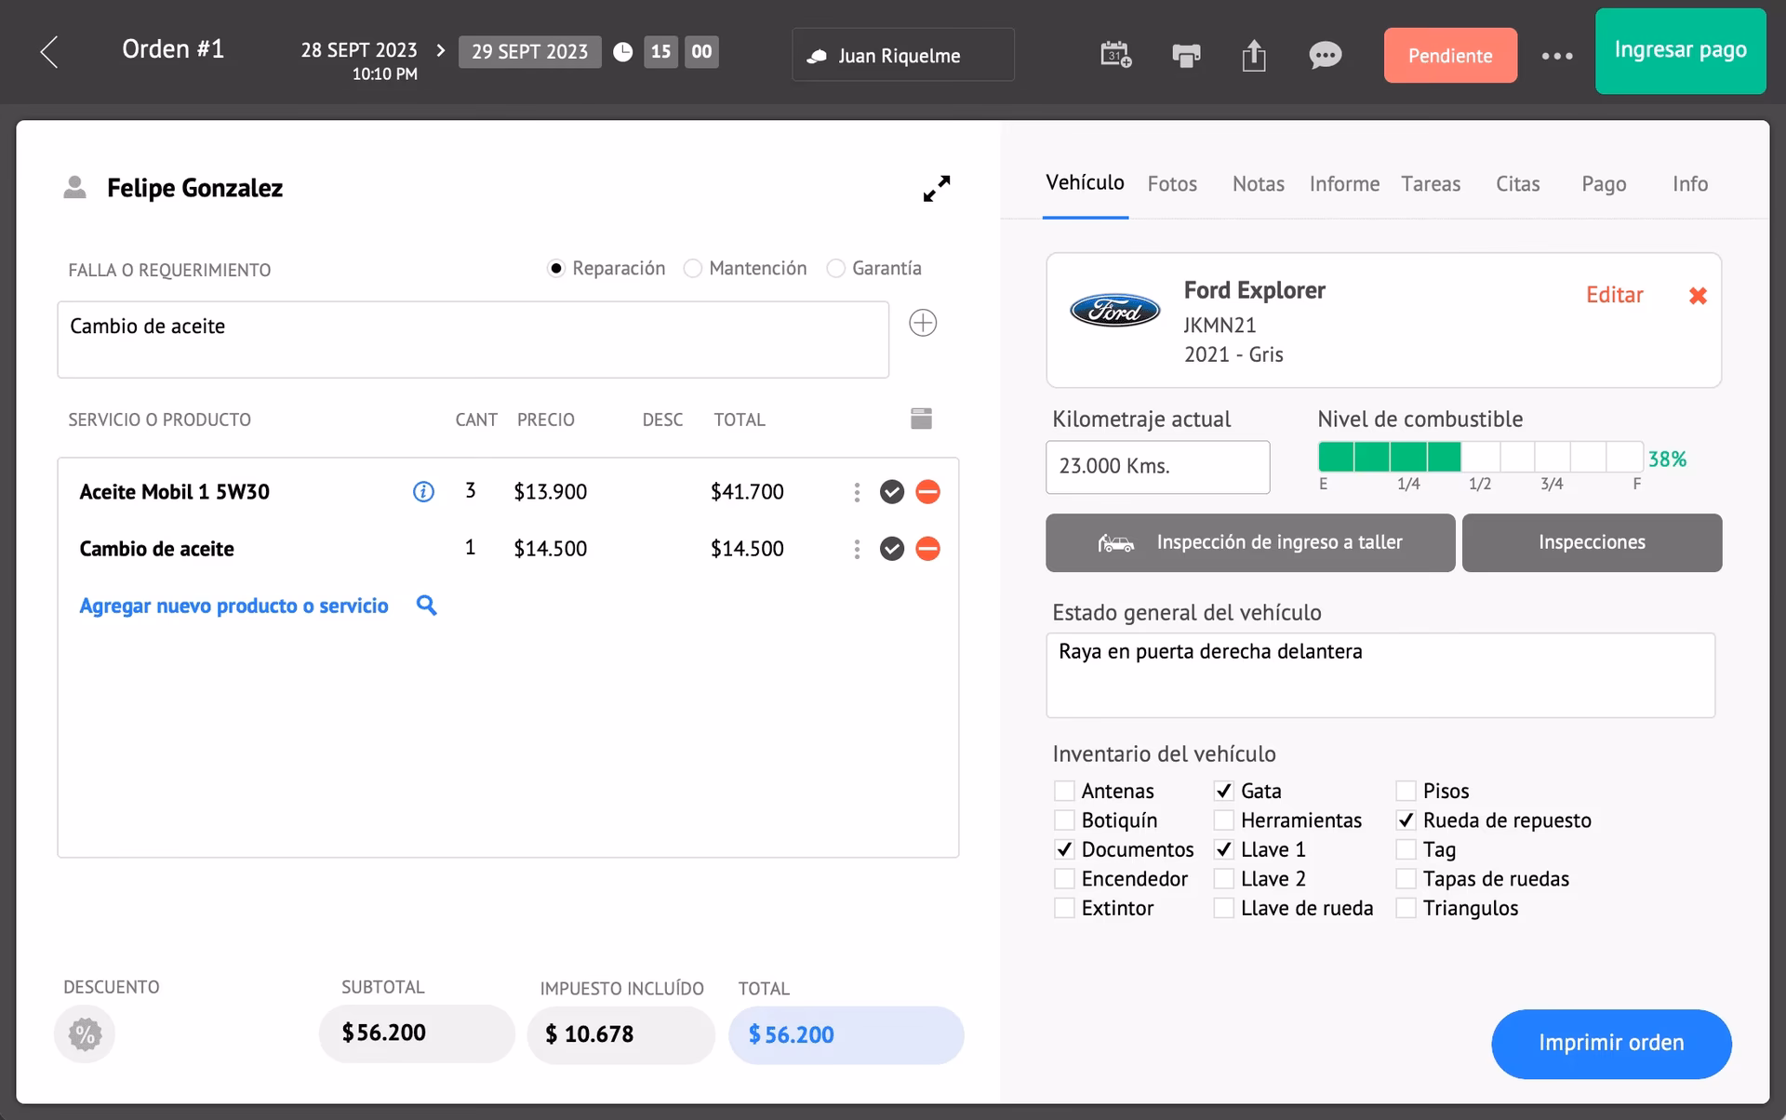Image resolution: width=1786 pixels, height=1120 pixels.
Task: Set fuel level on the combustible bar
Action: click(x=1480, y=458)
